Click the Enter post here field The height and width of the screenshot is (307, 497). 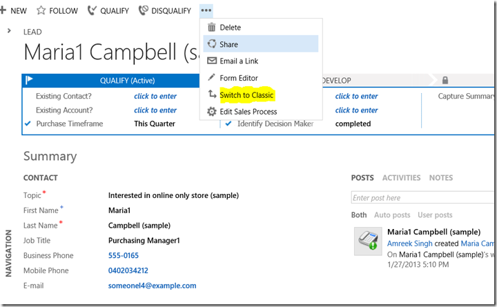pyautogui.click(x=422, y=198)
